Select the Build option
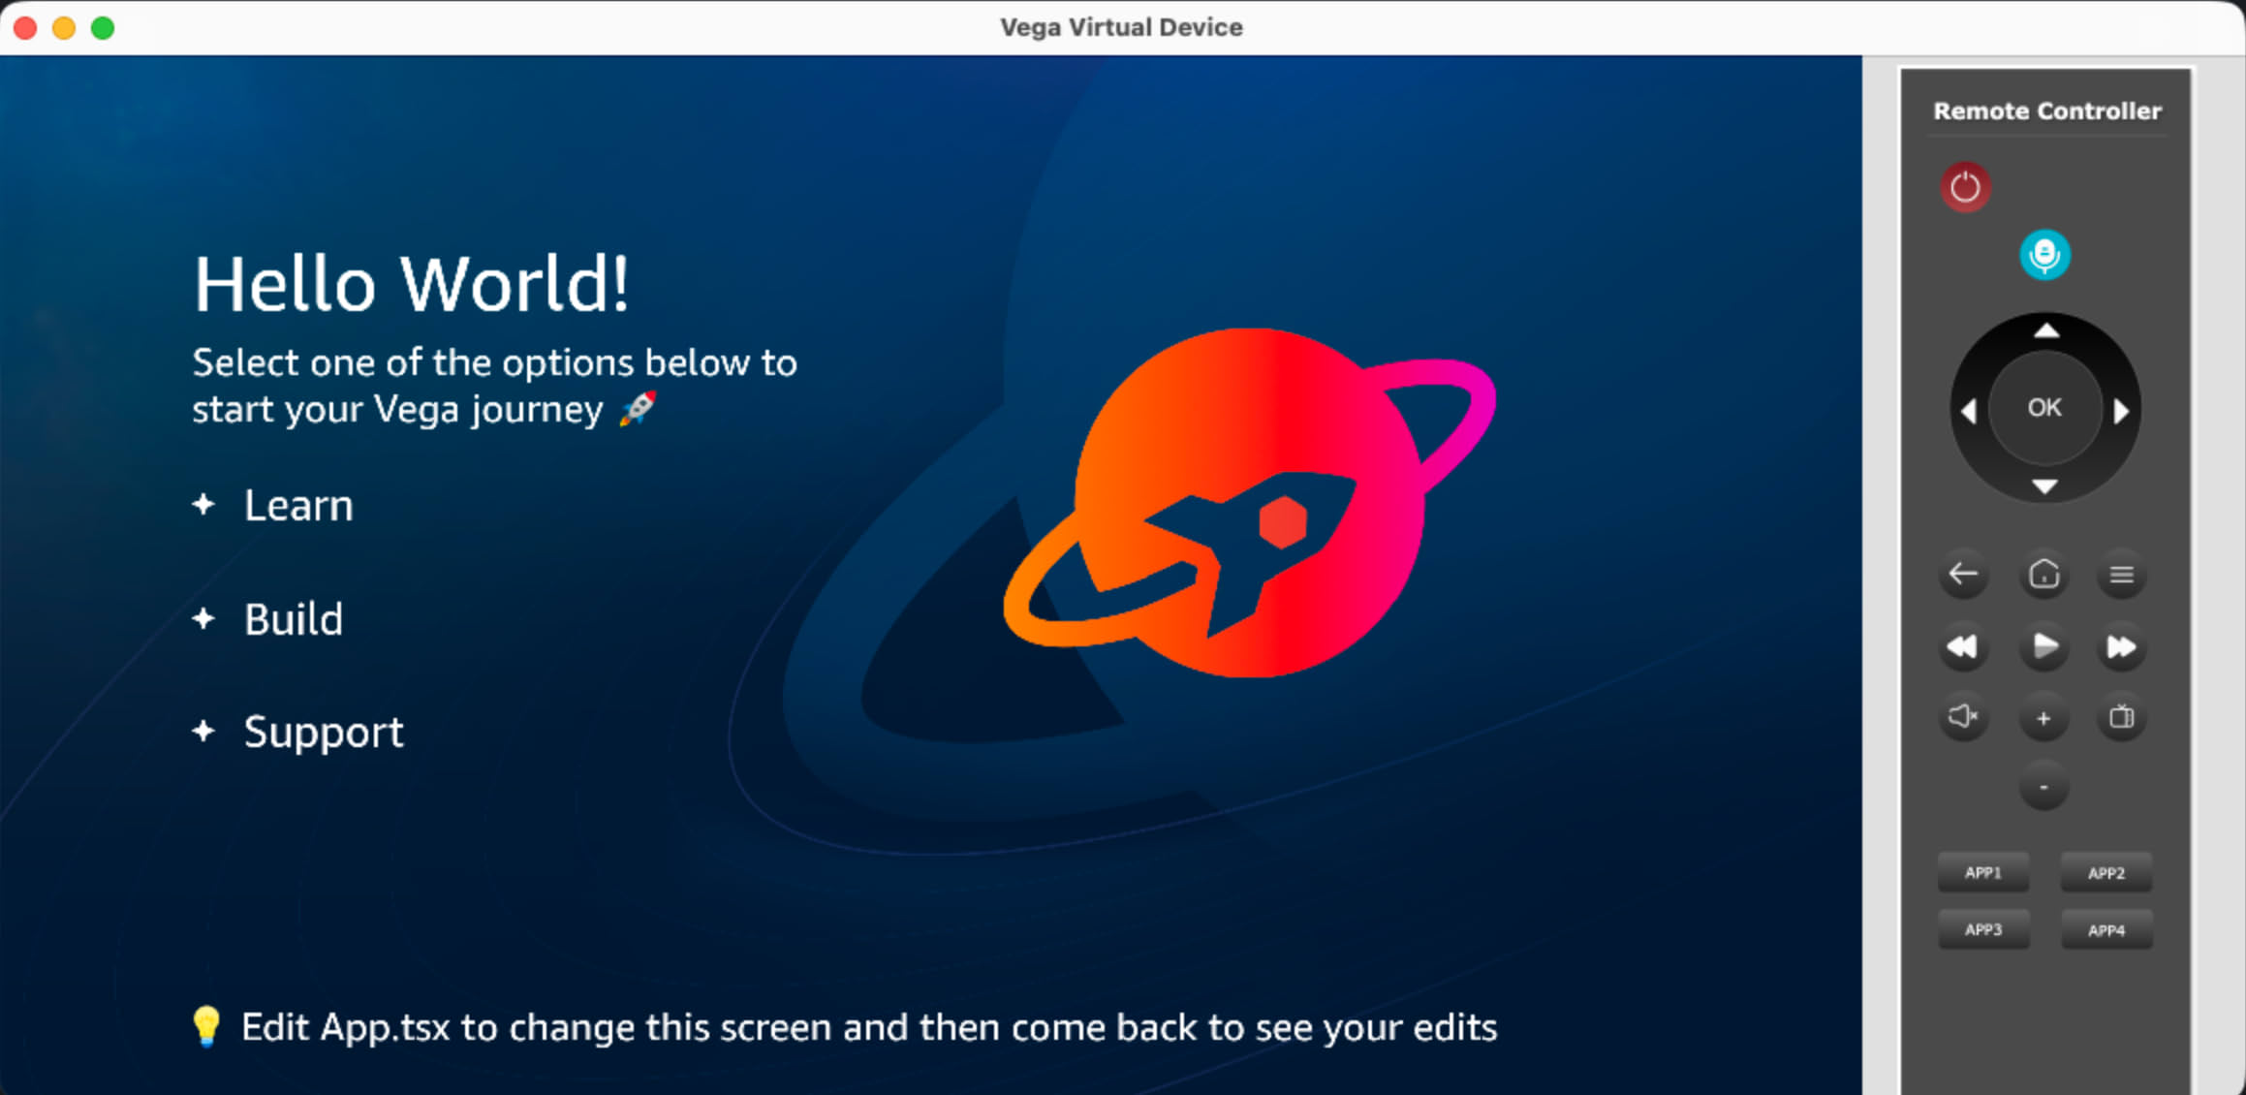Screen dimensions: 2246x1095 point(293,618)
